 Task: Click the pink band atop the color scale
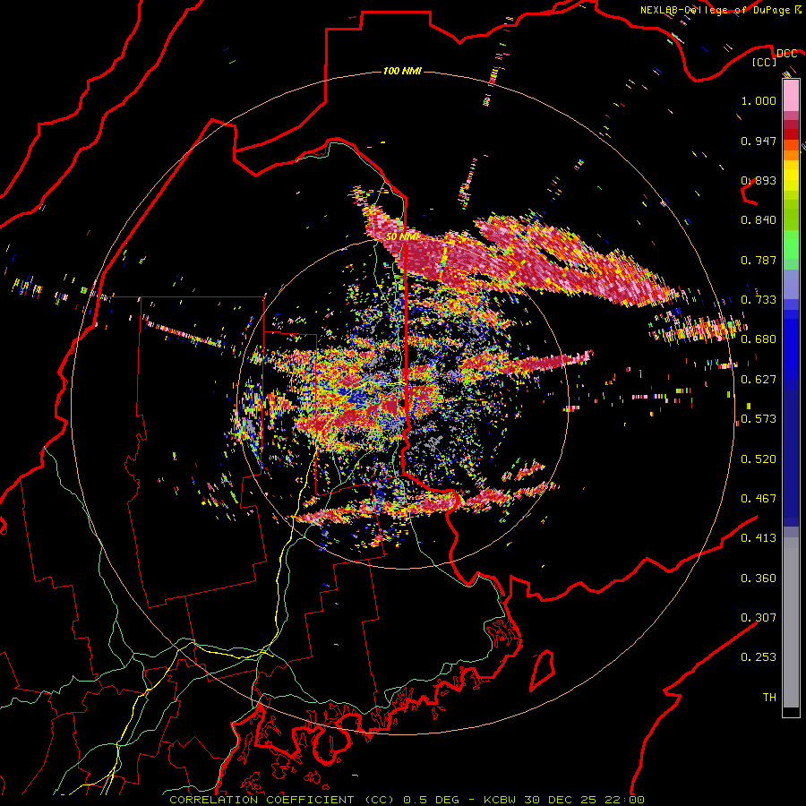791,96
